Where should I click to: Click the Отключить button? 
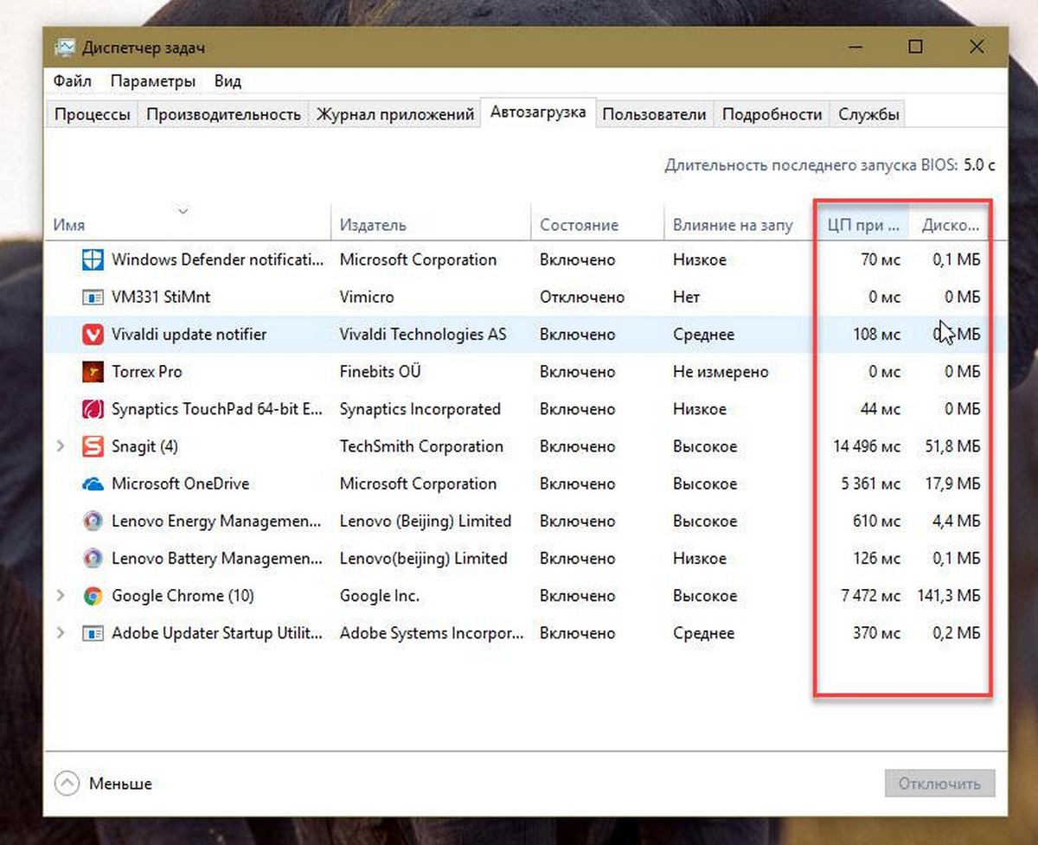tap(939, 784)
